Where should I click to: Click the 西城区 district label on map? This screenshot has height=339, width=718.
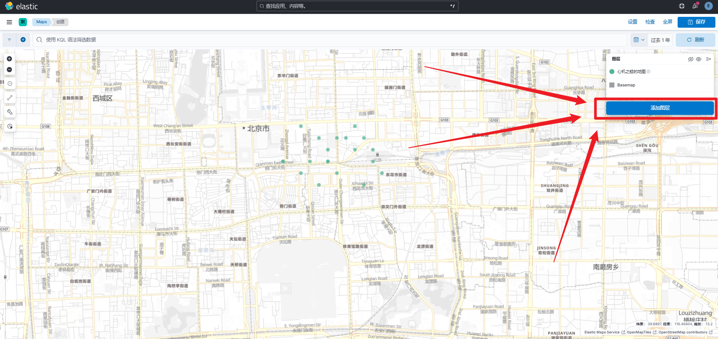(x=102, y=98)
